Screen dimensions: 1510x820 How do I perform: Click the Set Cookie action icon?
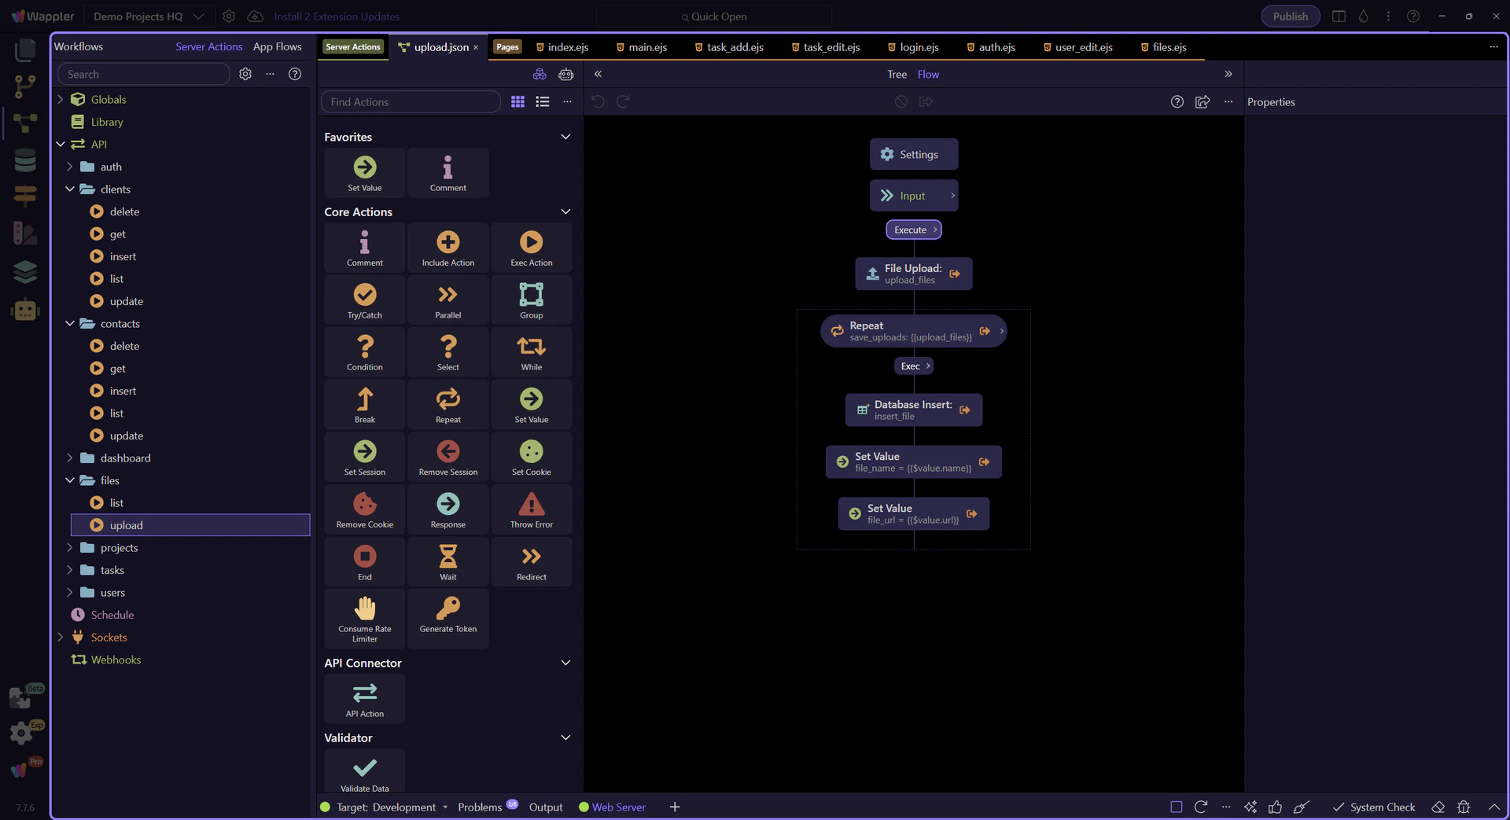tap(531, 452)
